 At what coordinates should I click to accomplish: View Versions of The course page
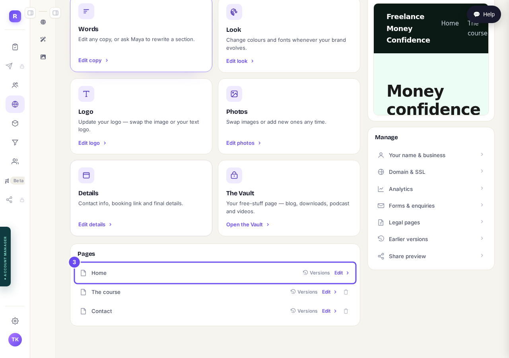(304, 292)
